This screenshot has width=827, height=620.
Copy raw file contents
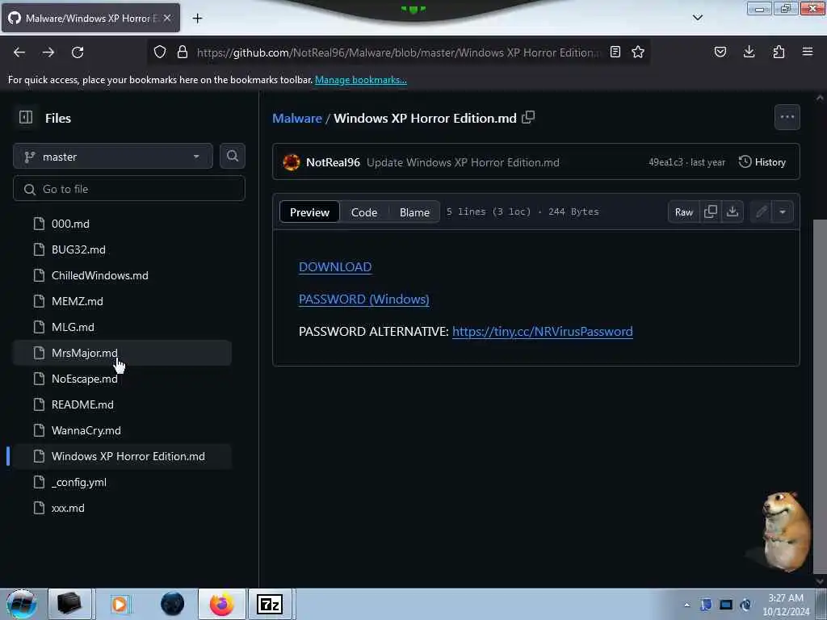pyautogui.click(x=711, y=212)
